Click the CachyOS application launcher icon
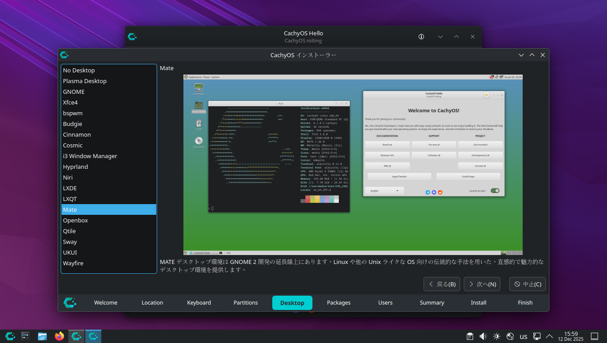Screen dimensions: 607x343 pyautogui.click(x=10, y=336)
